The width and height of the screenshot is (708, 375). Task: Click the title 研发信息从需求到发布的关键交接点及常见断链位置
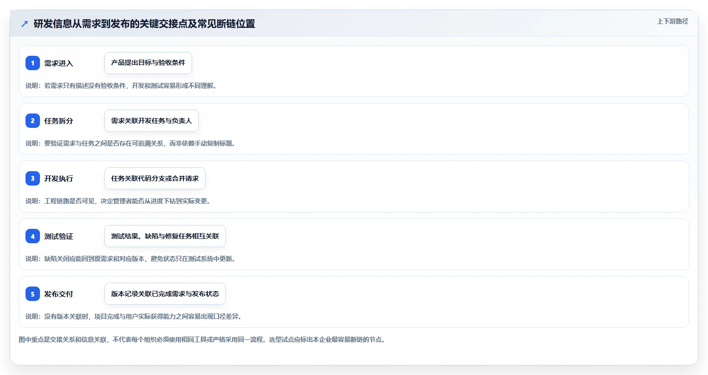144,24
